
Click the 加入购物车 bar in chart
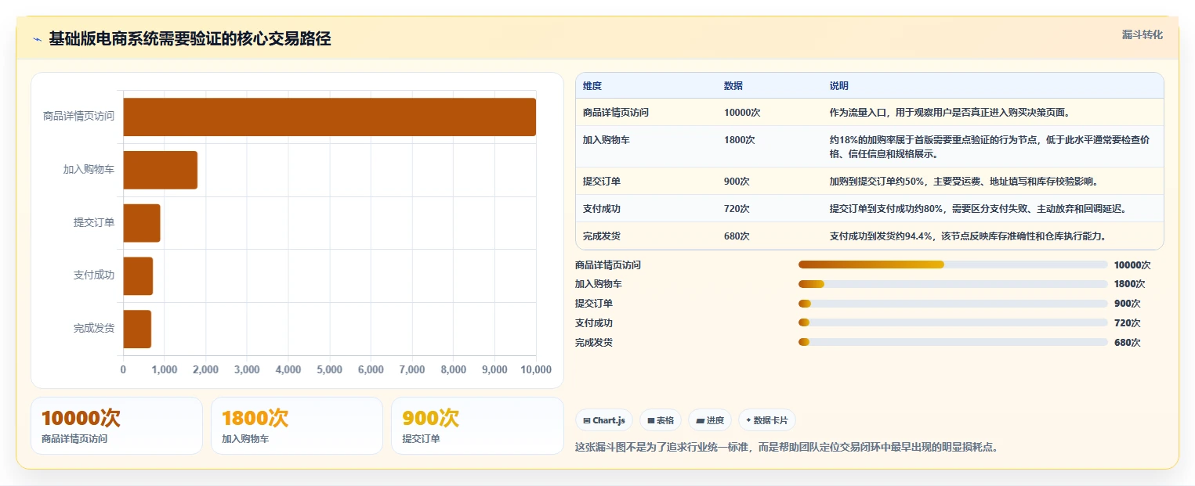pyautogui.click(x=160, y=170)
